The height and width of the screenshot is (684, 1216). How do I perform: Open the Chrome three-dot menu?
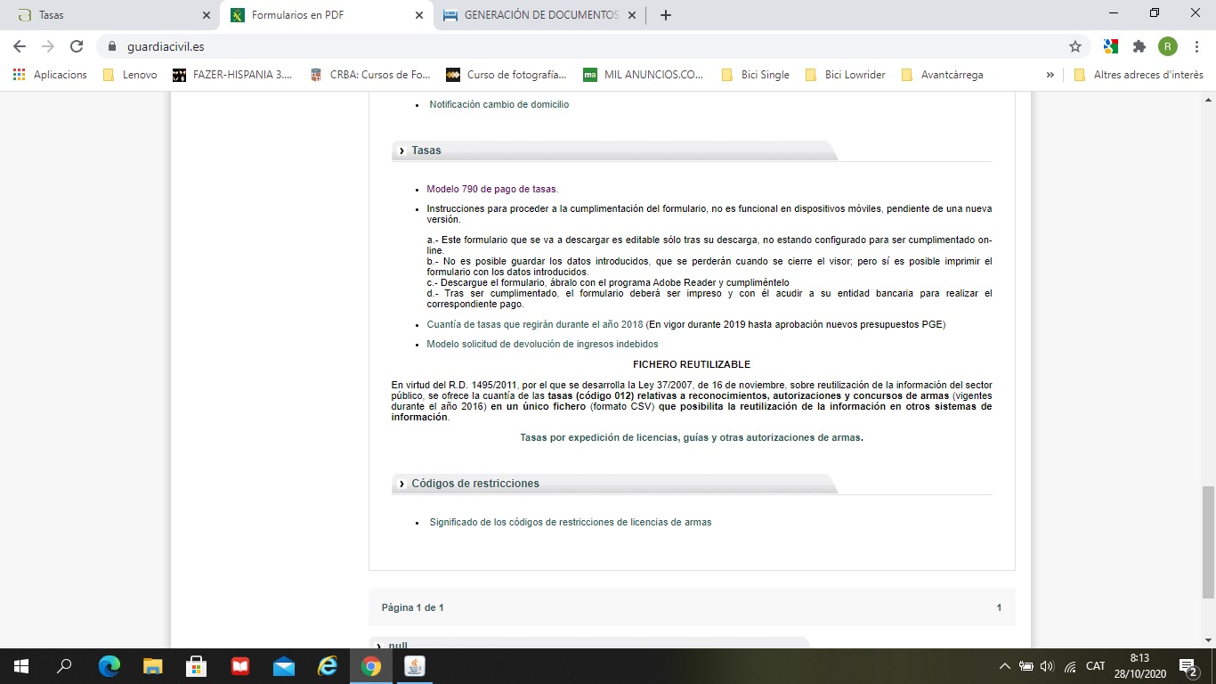[1196, 46]
